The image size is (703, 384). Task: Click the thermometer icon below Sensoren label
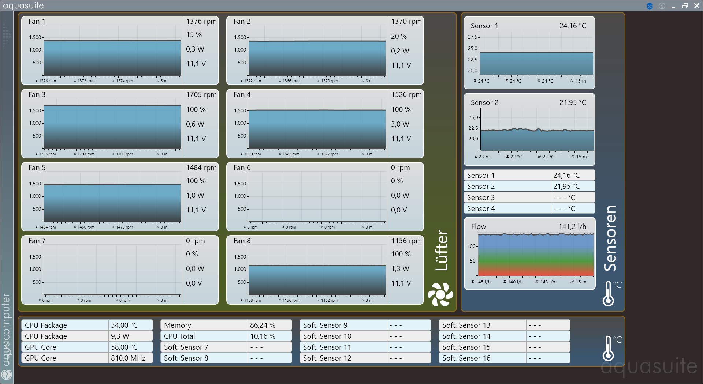pyautogui.click(x=609, y=294)
